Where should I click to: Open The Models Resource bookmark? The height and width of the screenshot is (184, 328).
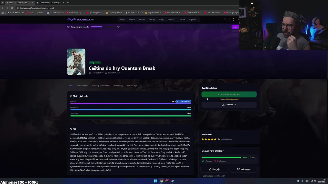pyautogui.click(x=56, y=13)
